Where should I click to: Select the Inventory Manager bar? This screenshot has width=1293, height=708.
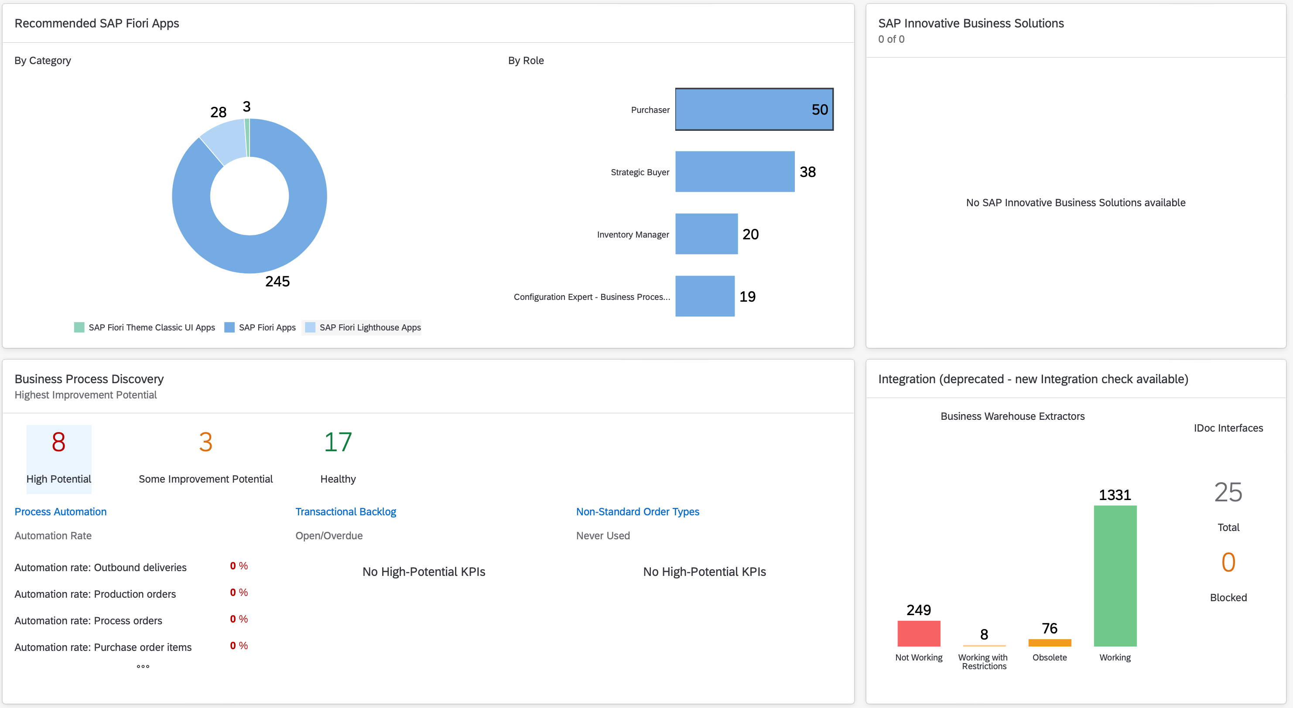tap(706, 234)
